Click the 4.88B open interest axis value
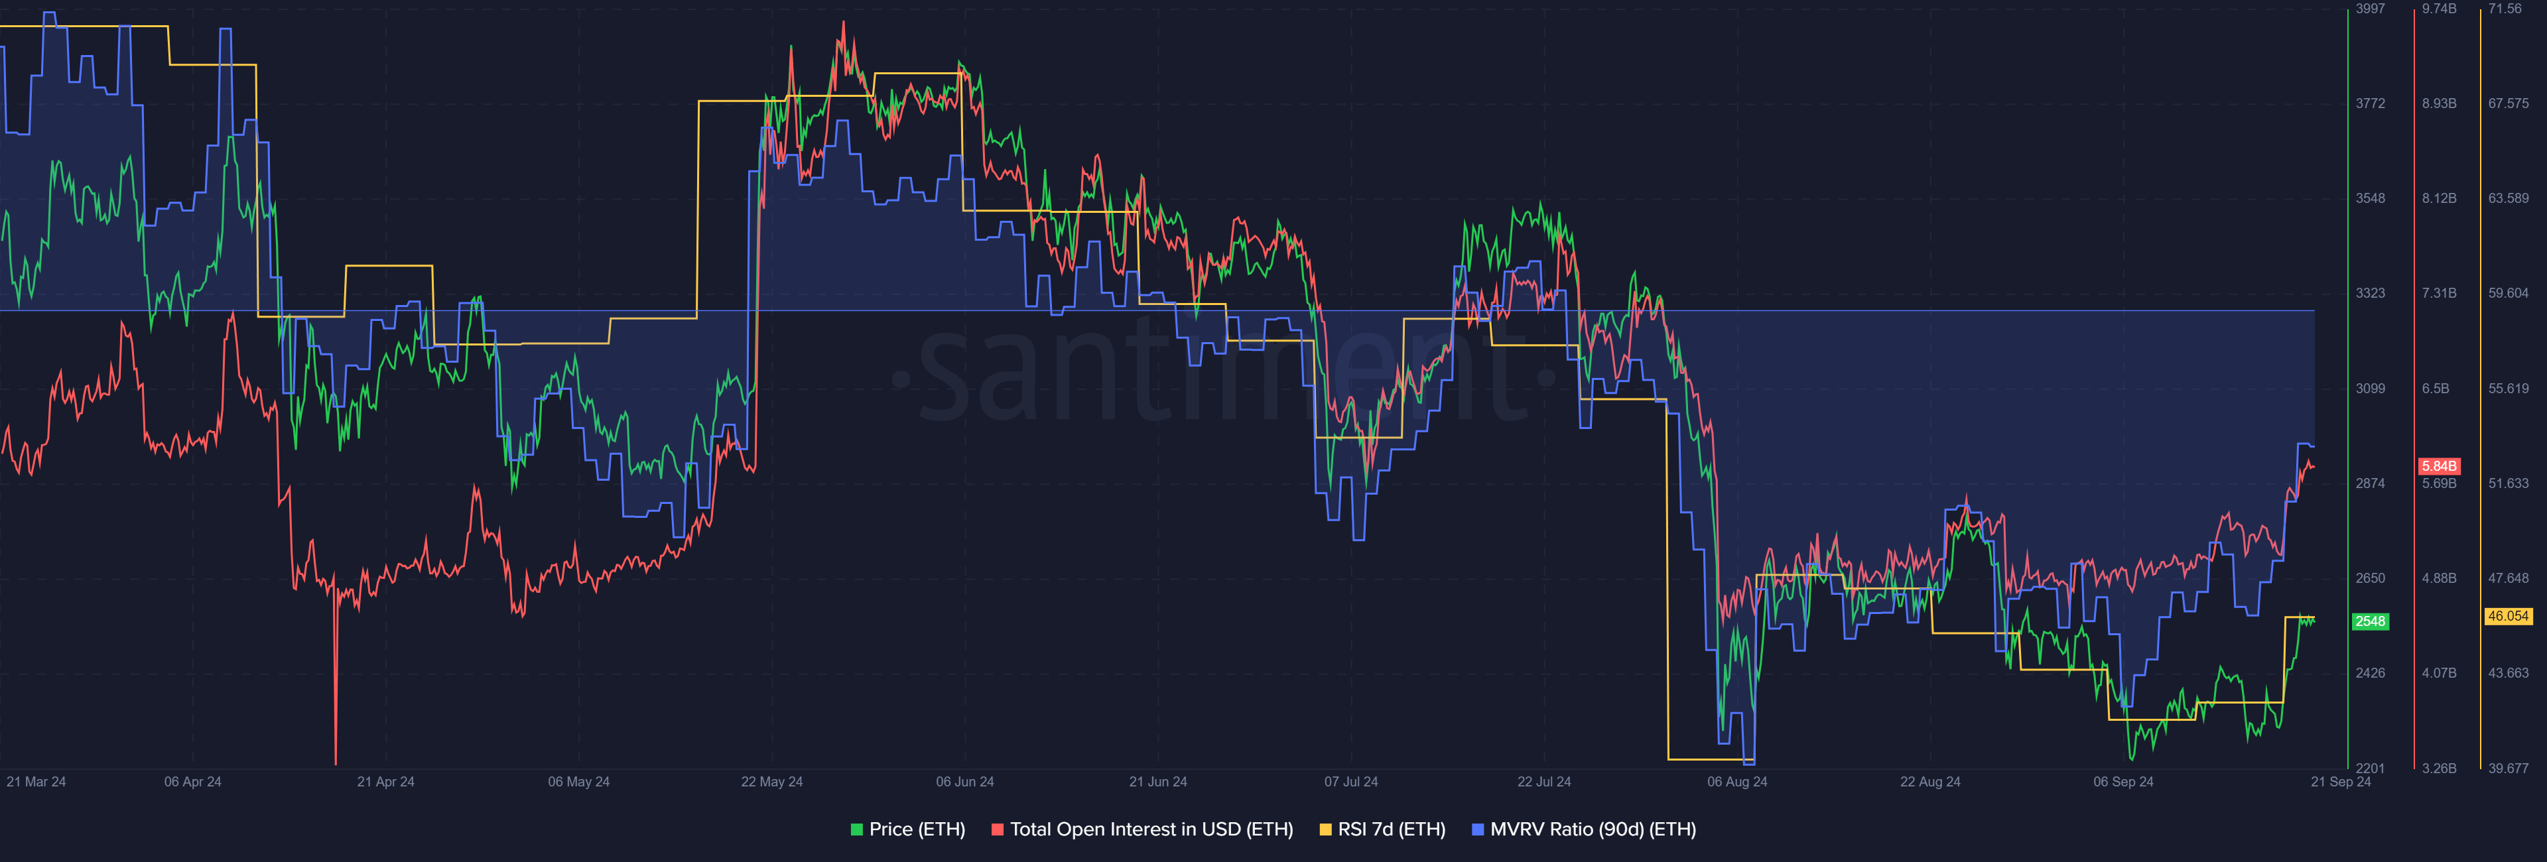The height and width of the screenshot is (862, 2547). 2440,578
